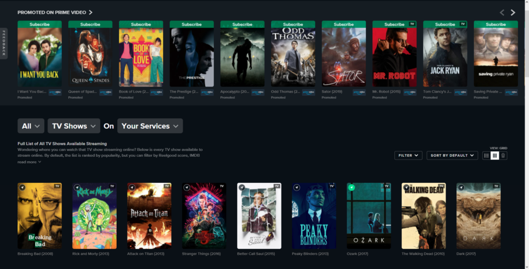Click Prime Video logo under Book of Love
Screen dimensions: 529x269
[x=157, y=92]
